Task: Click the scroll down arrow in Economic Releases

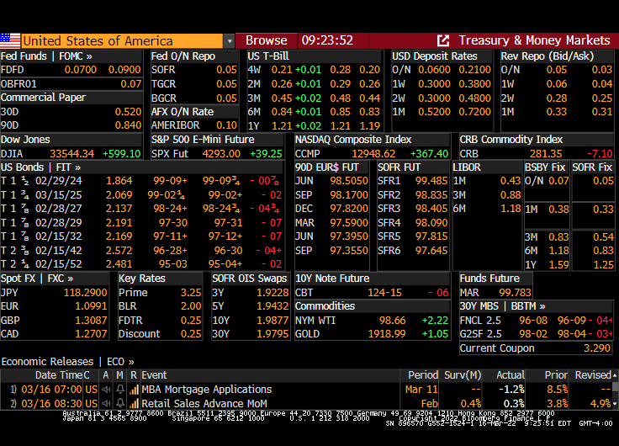Action: (x=615, y=404)
